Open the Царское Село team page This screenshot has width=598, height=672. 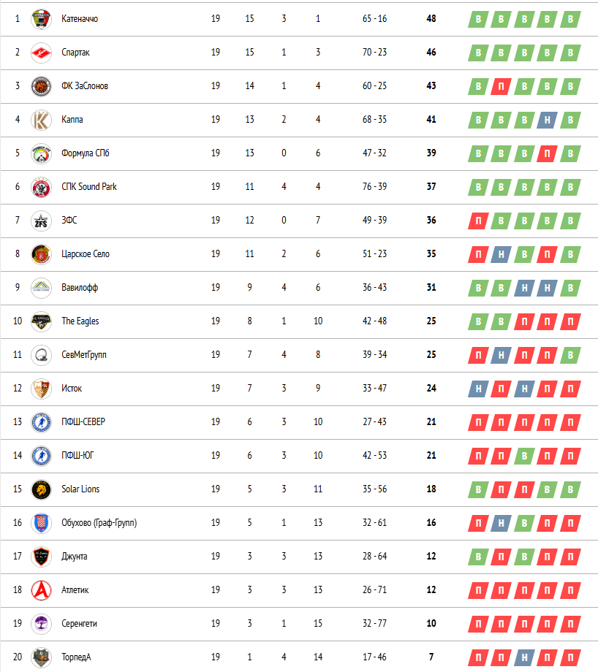coord(86,253)
